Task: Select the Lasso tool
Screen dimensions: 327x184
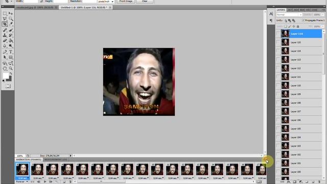Action: pos(5,19)
